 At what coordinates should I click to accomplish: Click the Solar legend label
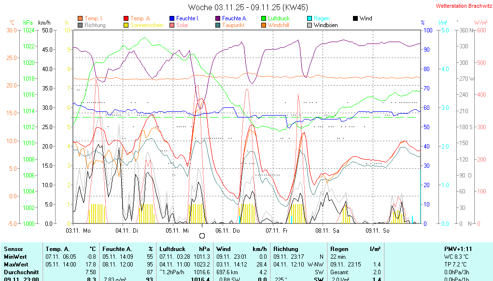(x=182, y=25)
